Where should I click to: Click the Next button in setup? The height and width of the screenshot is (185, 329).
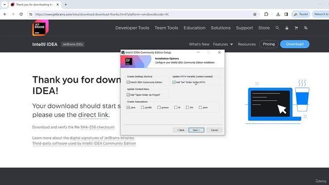[196, 130]
